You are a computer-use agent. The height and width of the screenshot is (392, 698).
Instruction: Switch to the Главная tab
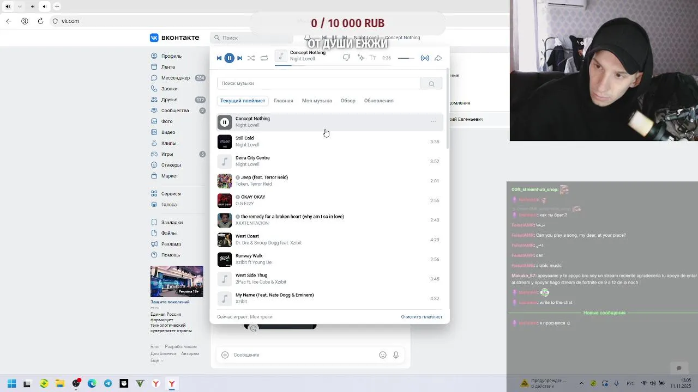[284, 101]
